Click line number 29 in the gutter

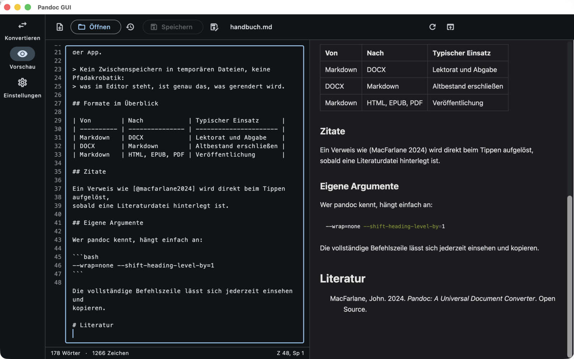point(58,121)
